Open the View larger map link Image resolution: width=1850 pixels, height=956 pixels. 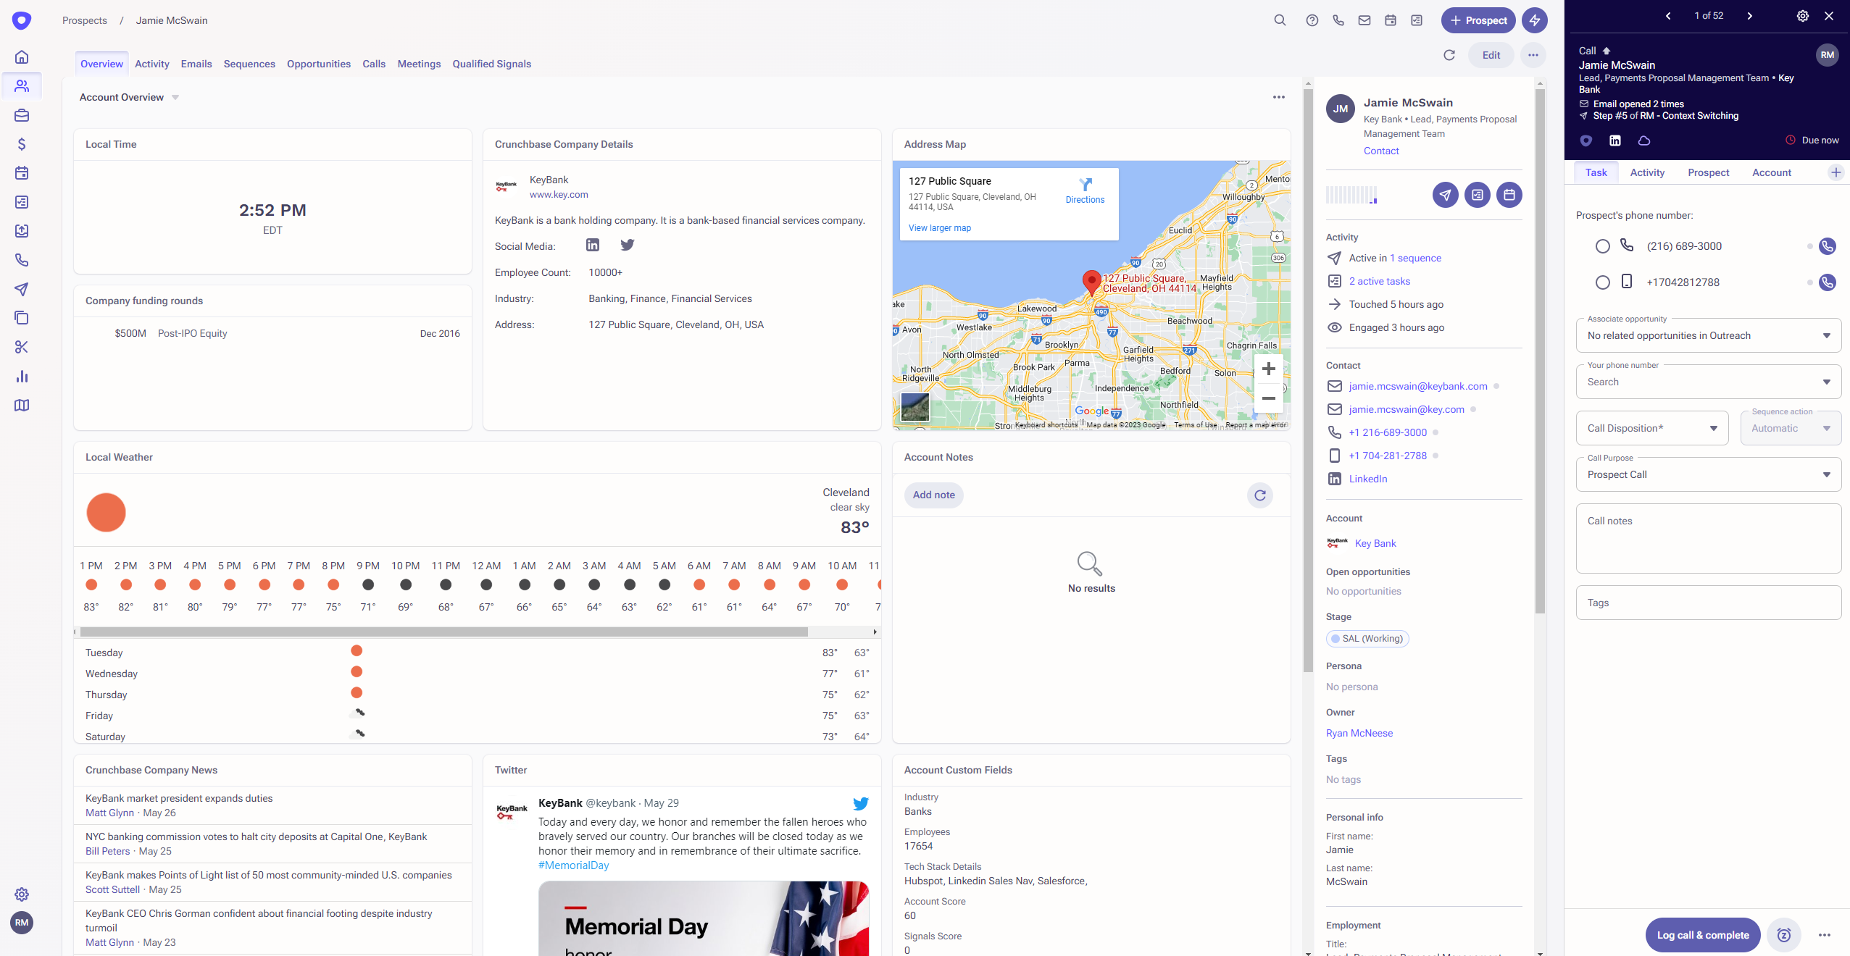(x=940, y=228)
